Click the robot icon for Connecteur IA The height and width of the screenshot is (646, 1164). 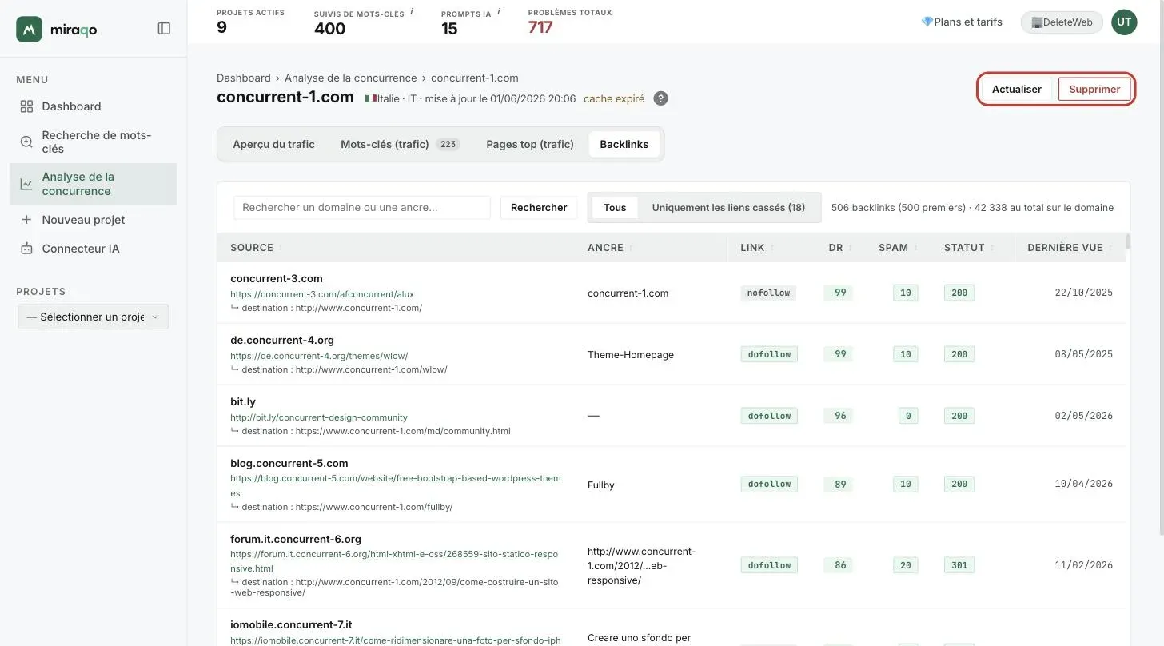tap(26, 249)
